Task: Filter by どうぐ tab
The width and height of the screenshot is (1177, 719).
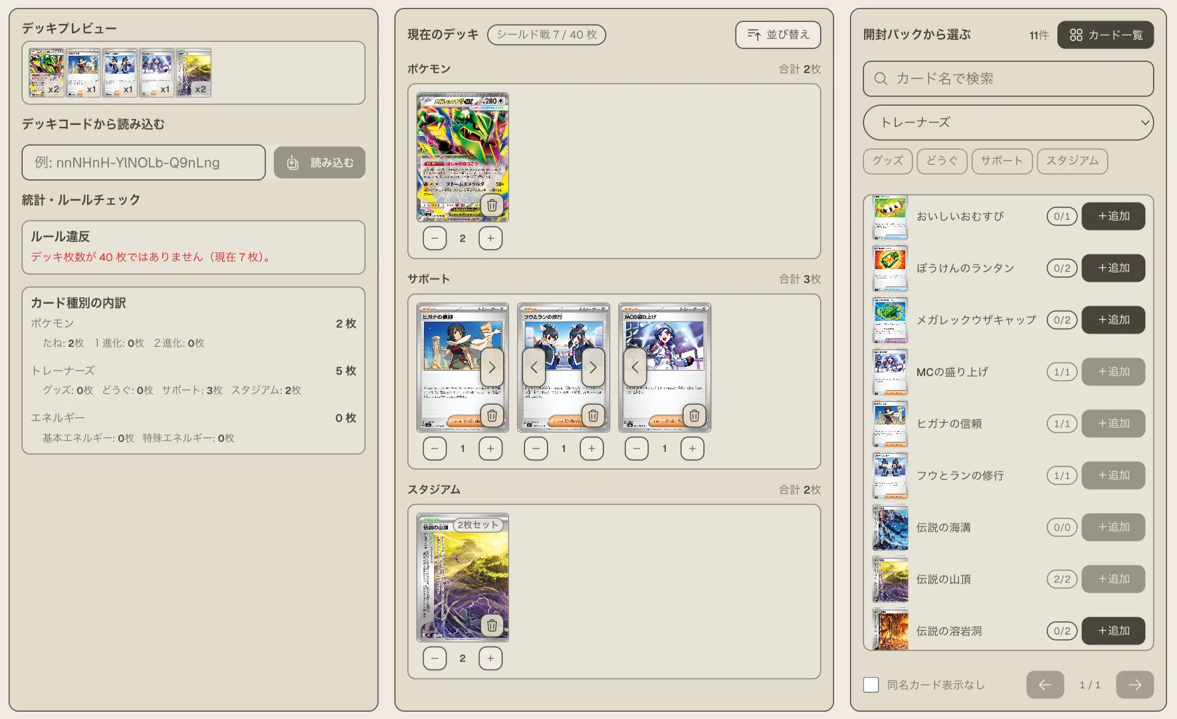Action: click(942, 161)
